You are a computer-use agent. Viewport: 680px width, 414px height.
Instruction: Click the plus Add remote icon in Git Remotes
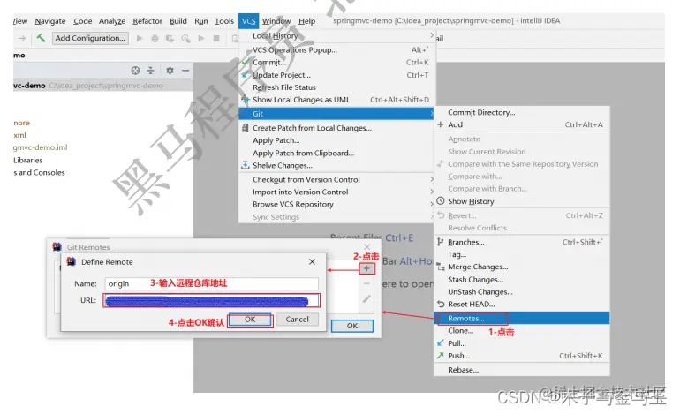(x=366, y=268)
